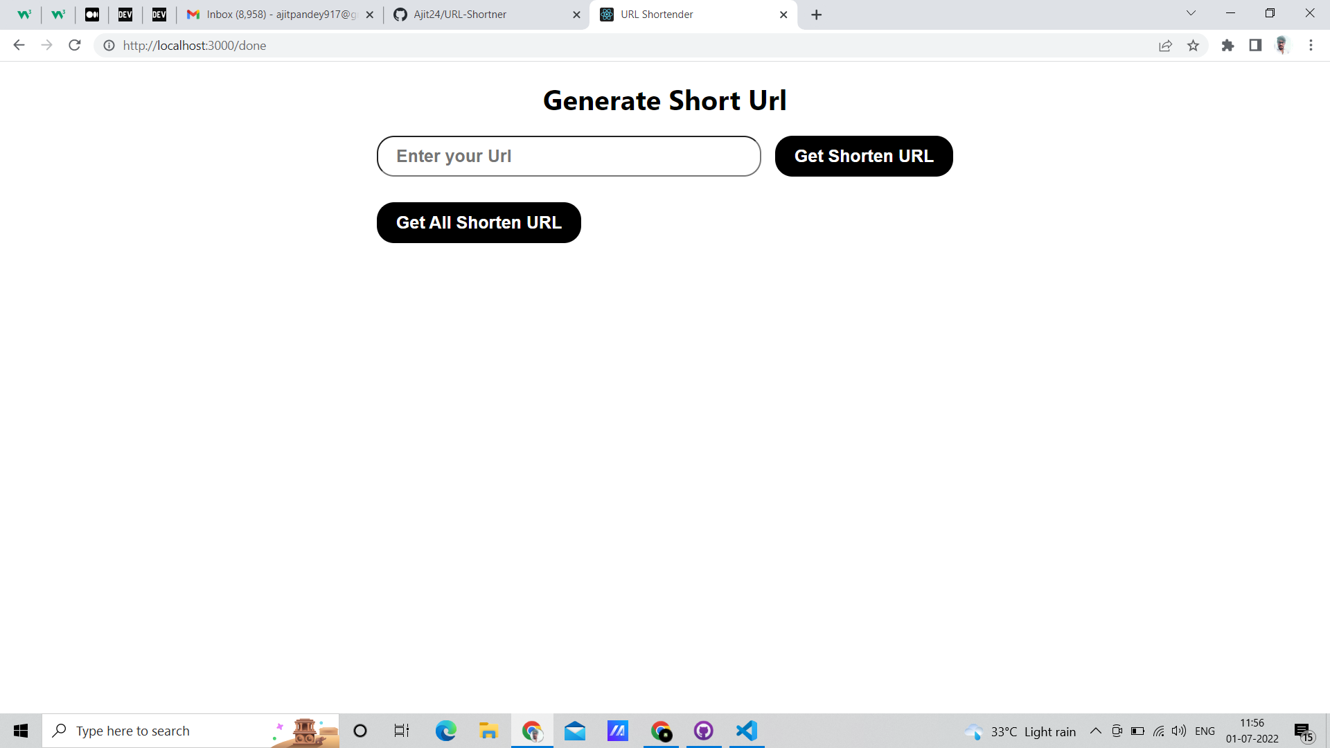
Task: Click the site information icon
Action: [x=109, y=46]
